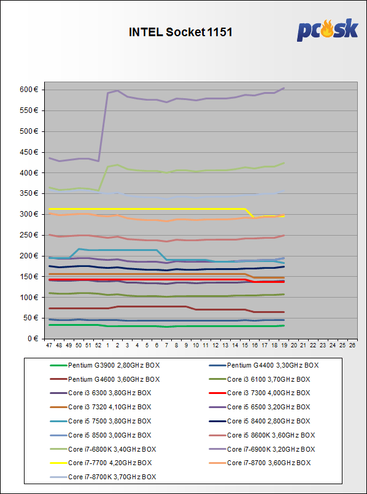This screenshot has width=367, height=494.
Task: Select legend entry Core i7-6800K 3,40GHz BOX
Action: click(103, 449)
